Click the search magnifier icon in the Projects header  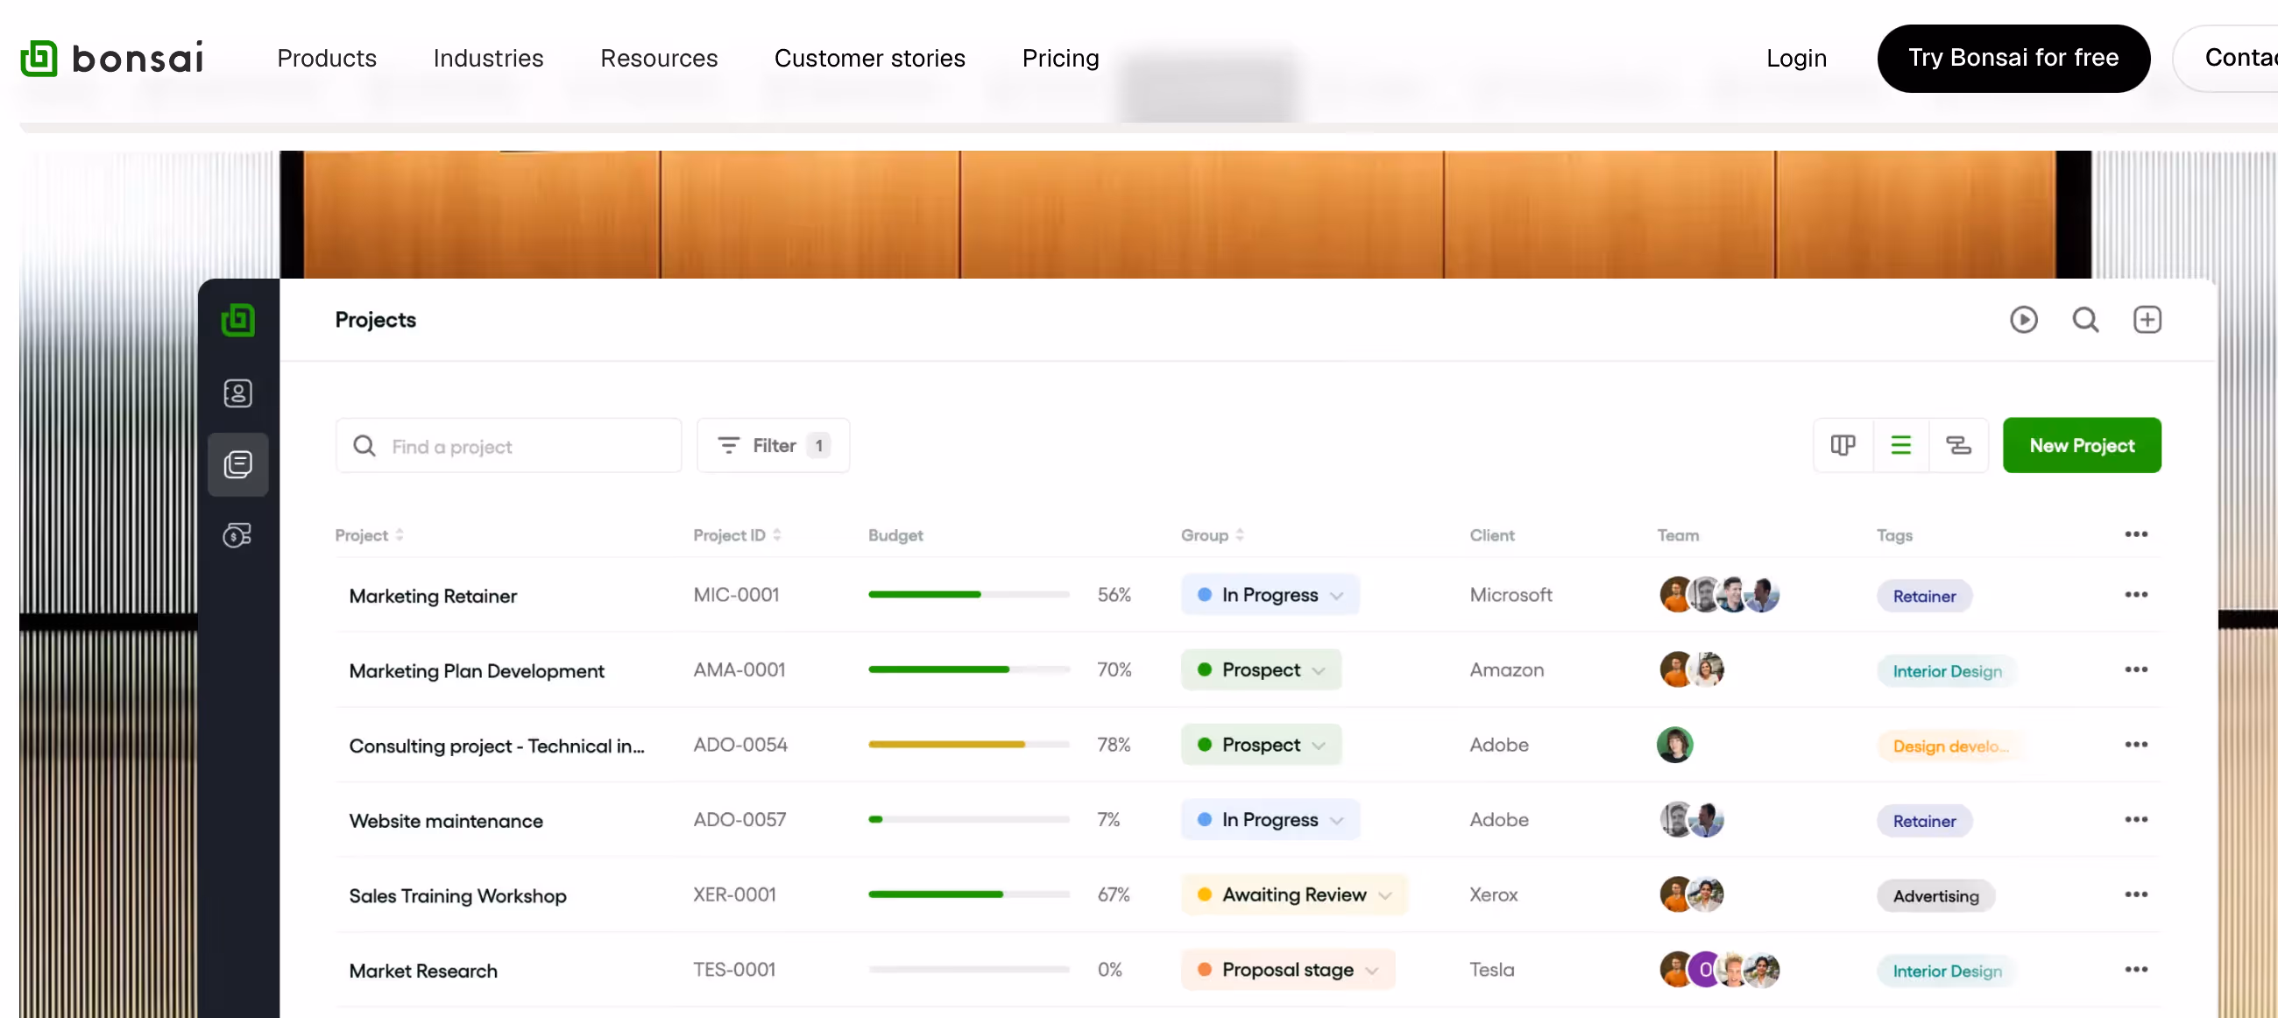tap(2085, 319)
